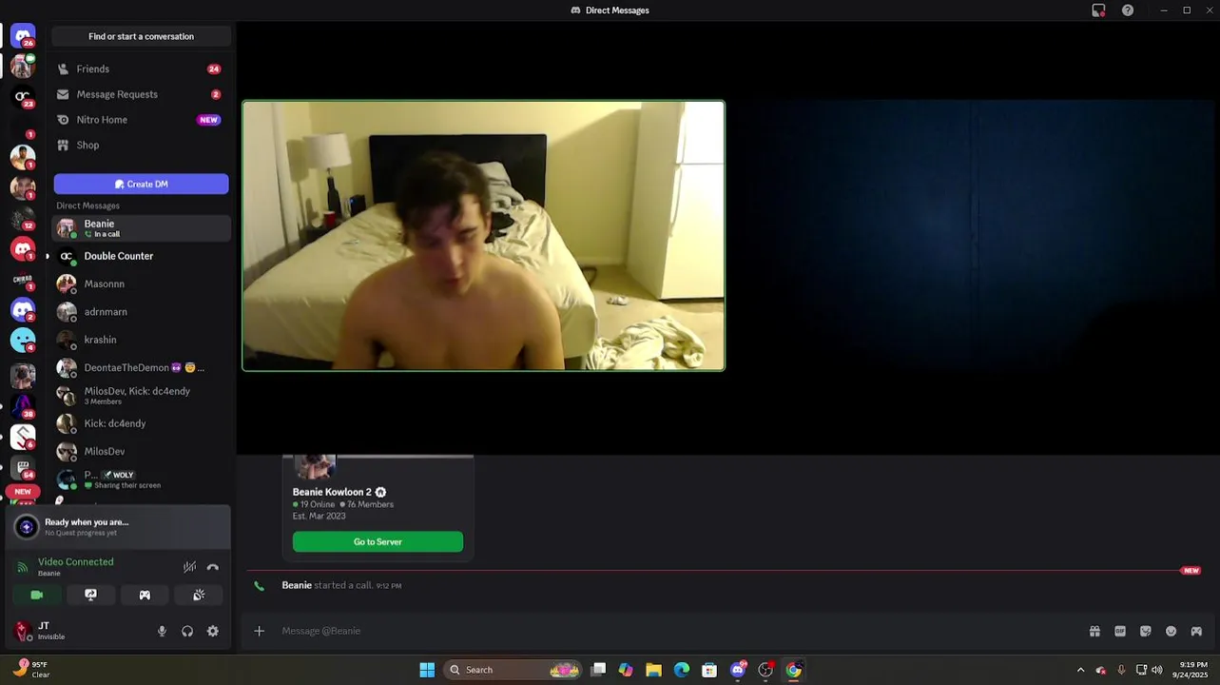Open the DM sharing their screen
The height and width of the screenshot is (685, 1220).
coord(141,479)
